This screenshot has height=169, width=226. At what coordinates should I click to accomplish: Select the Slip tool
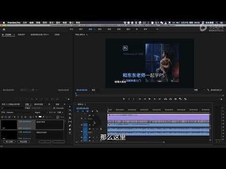(x=70, y=122)
